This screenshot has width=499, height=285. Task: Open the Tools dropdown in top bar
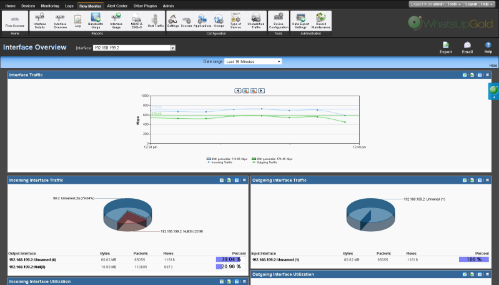point(453,4)
